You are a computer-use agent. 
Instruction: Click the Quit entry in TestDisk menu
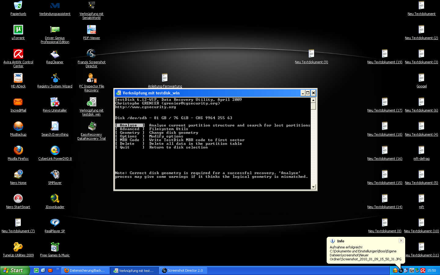[130, 147]
